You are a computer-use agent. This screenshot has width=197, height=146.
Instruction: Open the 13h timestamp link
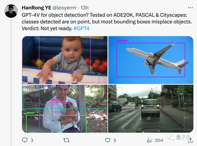84,8
